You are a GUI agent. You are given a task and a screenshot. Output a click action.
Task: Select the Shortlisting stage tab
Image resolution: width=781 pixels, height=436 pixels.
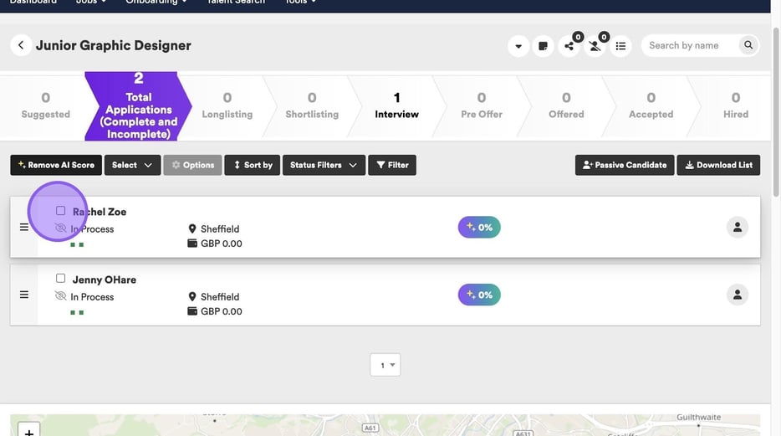(312, 106)
